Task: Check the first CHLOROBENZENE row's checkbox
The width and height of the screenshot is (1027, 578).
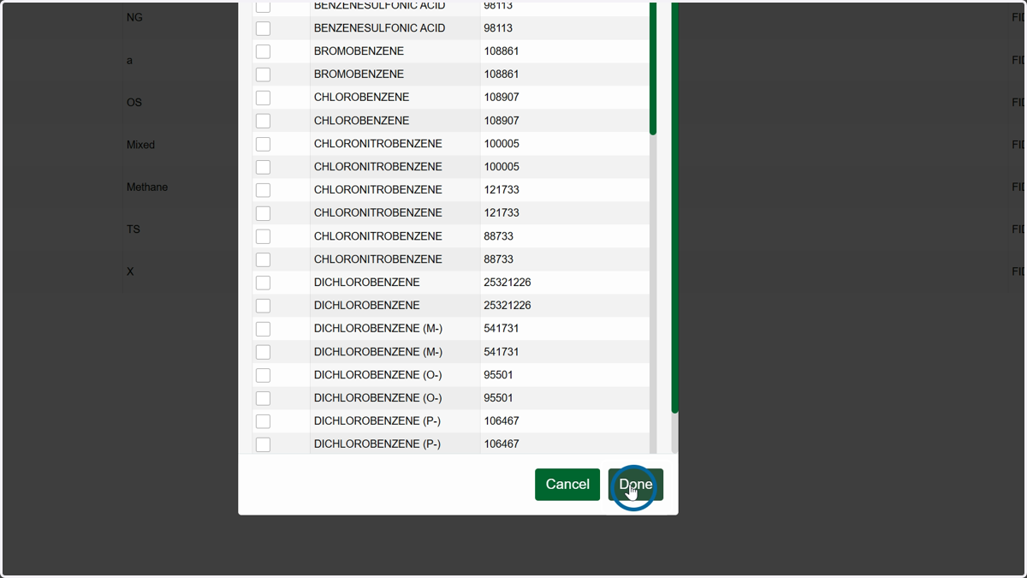Action: coord(263,98)
